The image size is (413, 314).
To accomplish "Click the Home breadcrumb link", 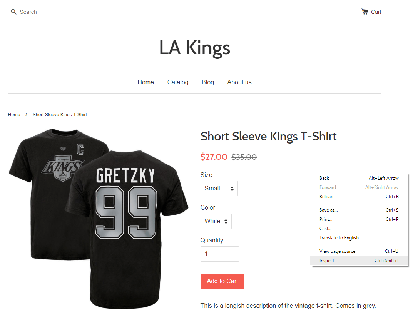I will pos(14,114).
